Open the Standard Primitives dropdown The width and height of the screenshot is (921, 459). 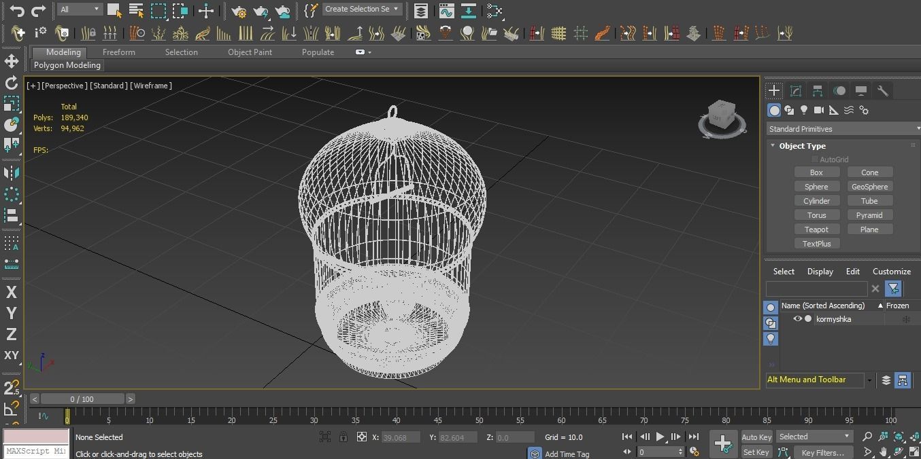tap(843, 129)
